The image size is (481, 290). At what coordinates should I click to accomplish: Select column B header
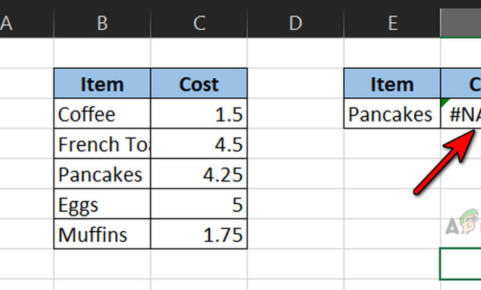[x=102, y=23]
